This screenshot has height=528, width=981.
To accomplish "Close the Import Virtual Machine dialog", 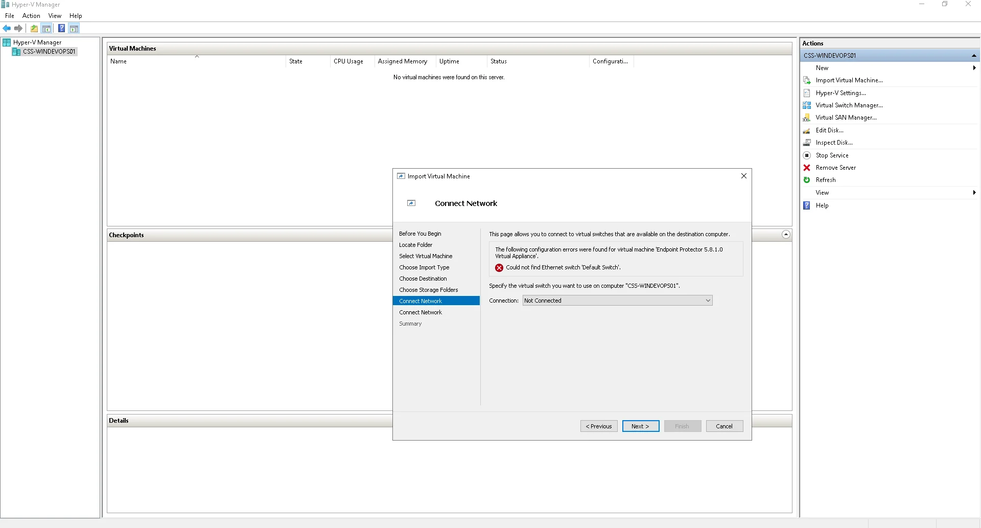I will click(744, 176).
